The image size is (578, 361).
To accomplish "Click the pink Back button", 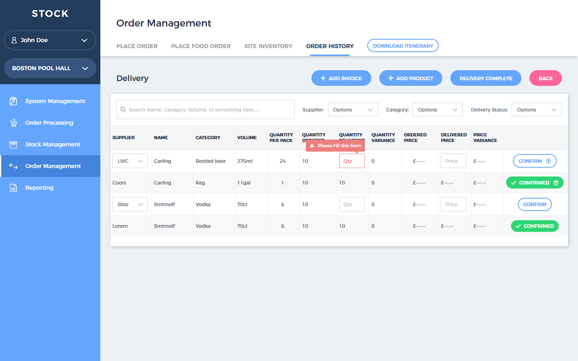I will pyautogui.click(x=545, y=78).
